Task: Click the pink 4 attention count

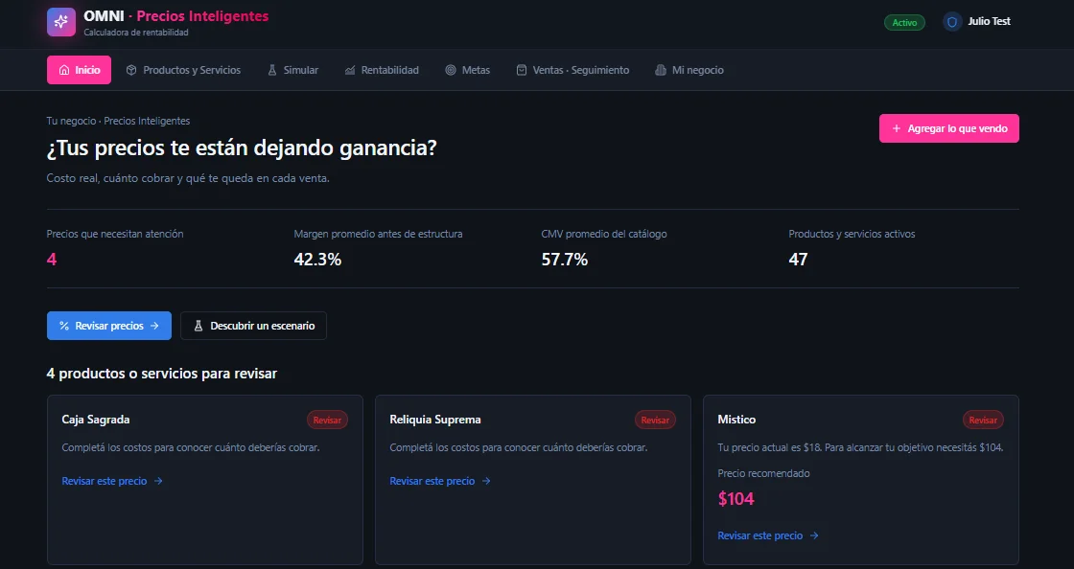Action: [x=52, y=260]
